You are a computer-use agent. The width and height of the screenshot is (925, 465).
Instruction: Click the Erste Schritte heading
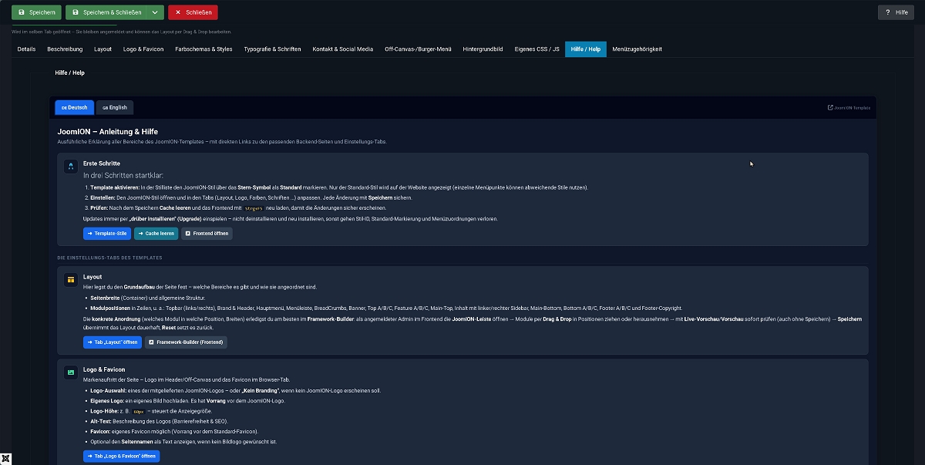102,163
